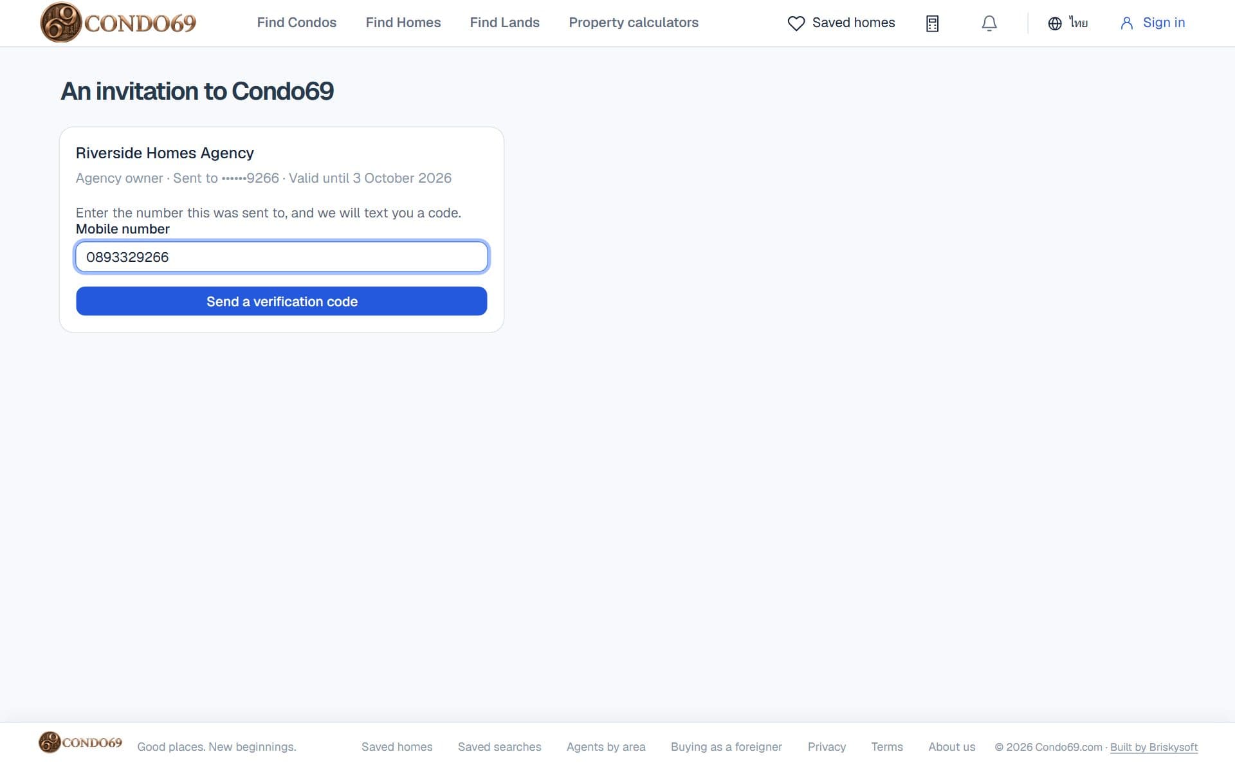Switch language with the globe icon
1235x772 pixels.
(1055, 23)
